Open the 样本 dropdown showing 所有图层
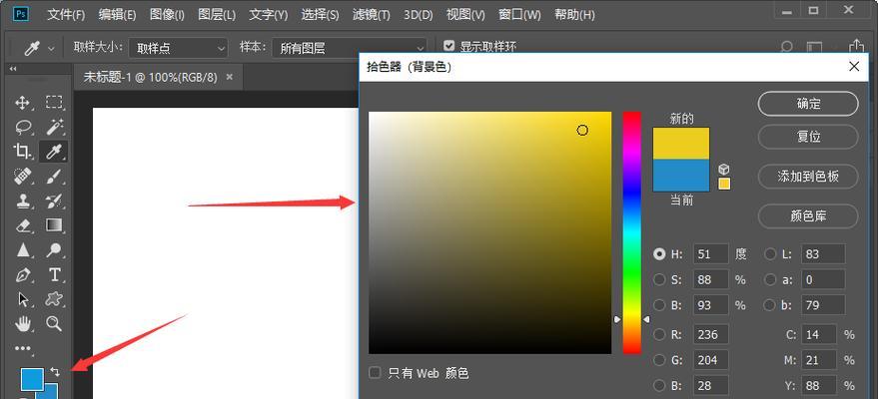 pos(350,48)
